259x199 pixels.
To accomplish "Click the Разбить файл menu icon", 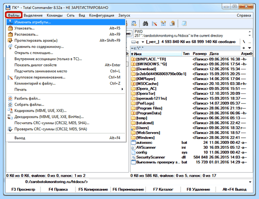I will click(x=10, y=99).
